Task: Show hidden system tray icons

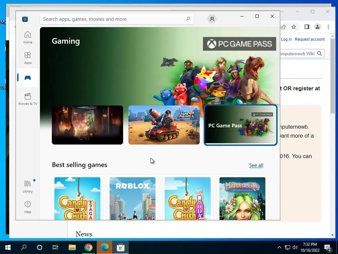Action: 279,247
